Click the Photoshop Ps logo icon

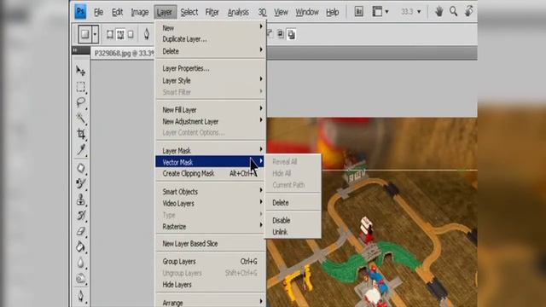point(80,11)
